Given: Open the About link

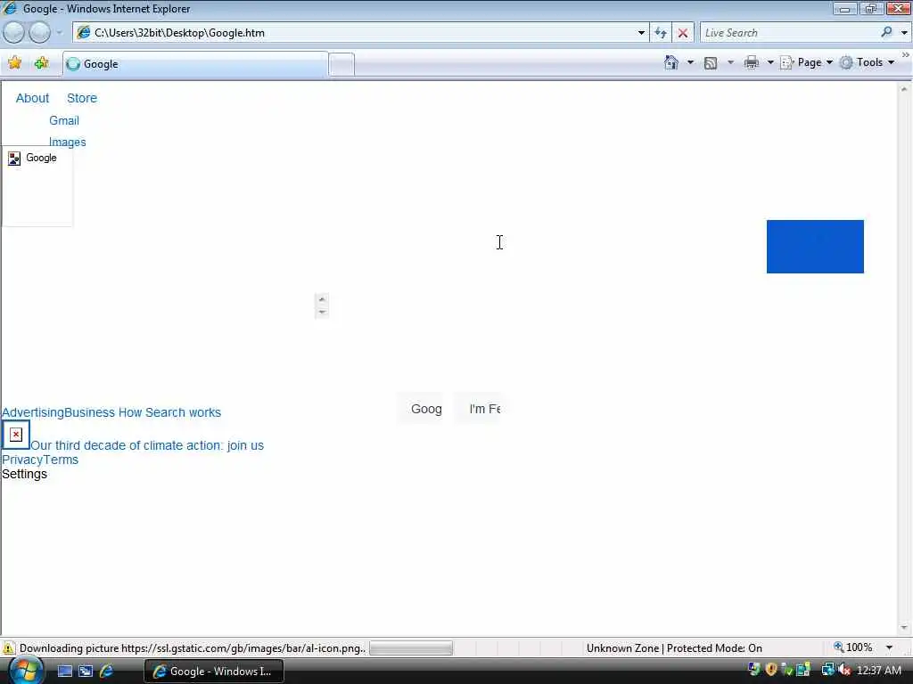Looking at the screenshot, I should (x=32, y=98).
